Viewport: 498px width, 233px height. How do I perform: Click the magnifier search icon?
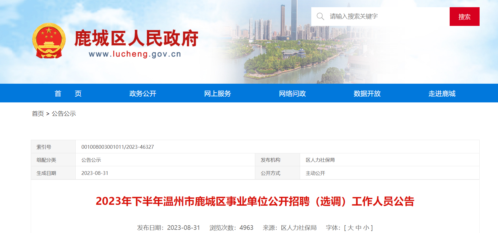point(320,16)
